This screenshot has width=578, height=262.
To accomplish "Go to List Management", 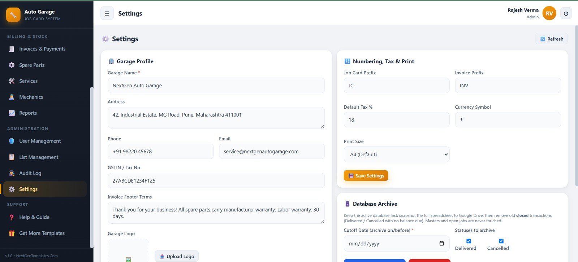I will coord(45,157).
